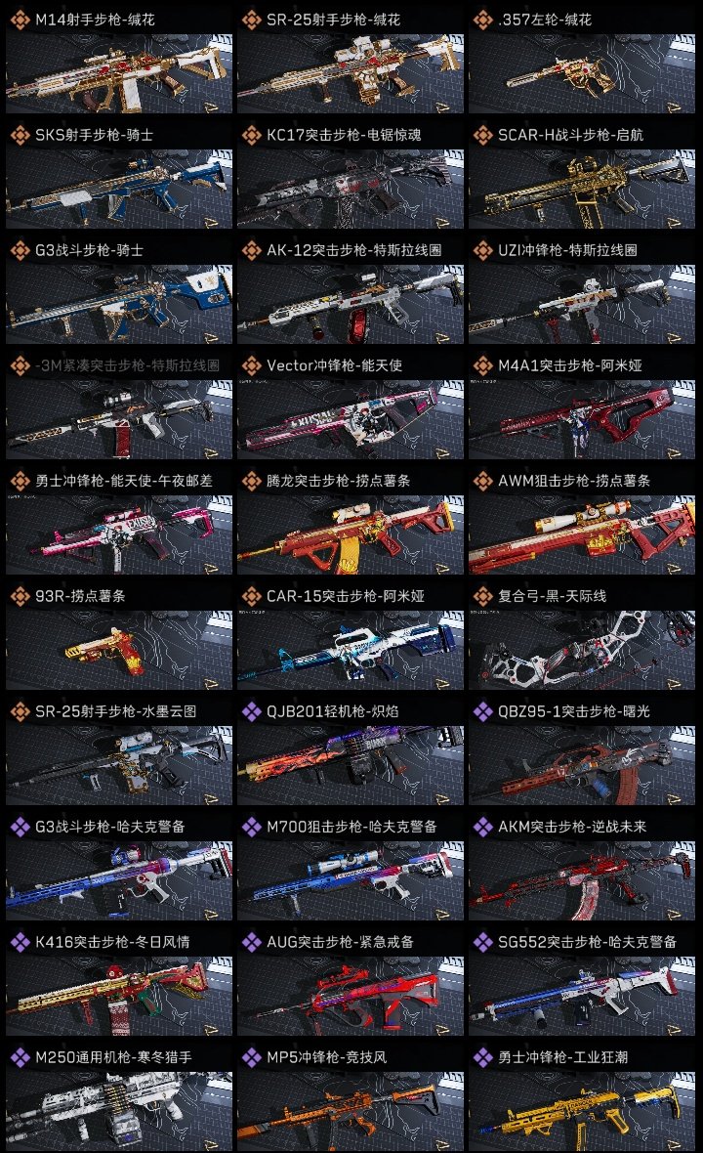Open the M4A1突击步枪-阿米娅 skin preview image
Image resolution: width=703 pixels, height=1153 pixels.
point(582,420)
